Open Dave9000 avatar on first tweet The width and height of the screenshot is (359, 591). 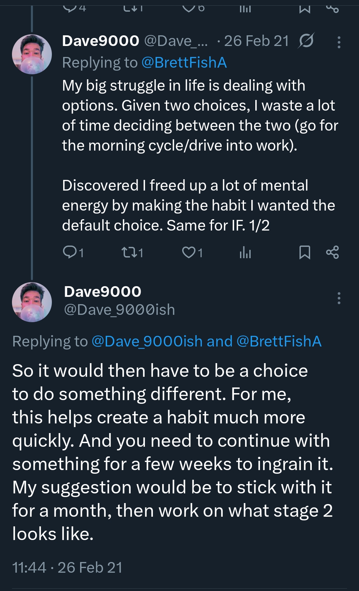pyautogui.click(x=32, y=54)
